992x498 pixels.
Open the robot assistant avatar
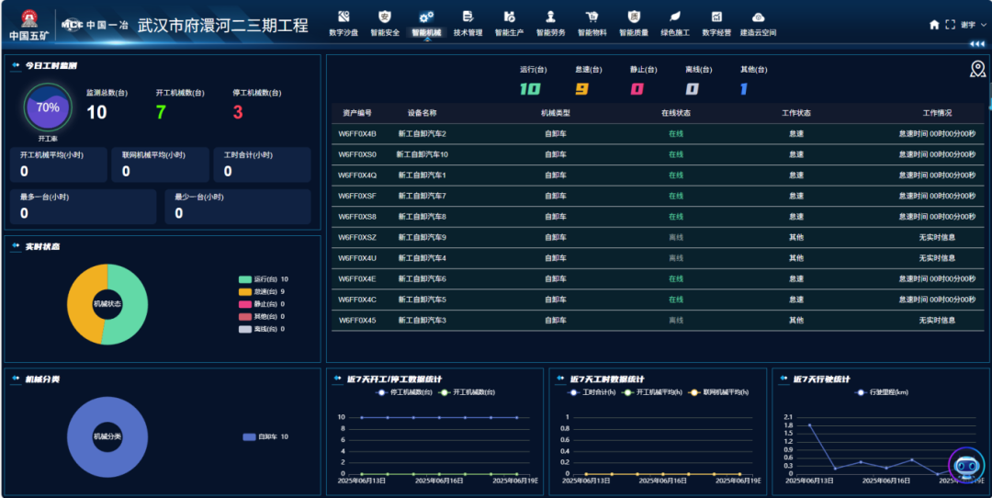point(965,465)
